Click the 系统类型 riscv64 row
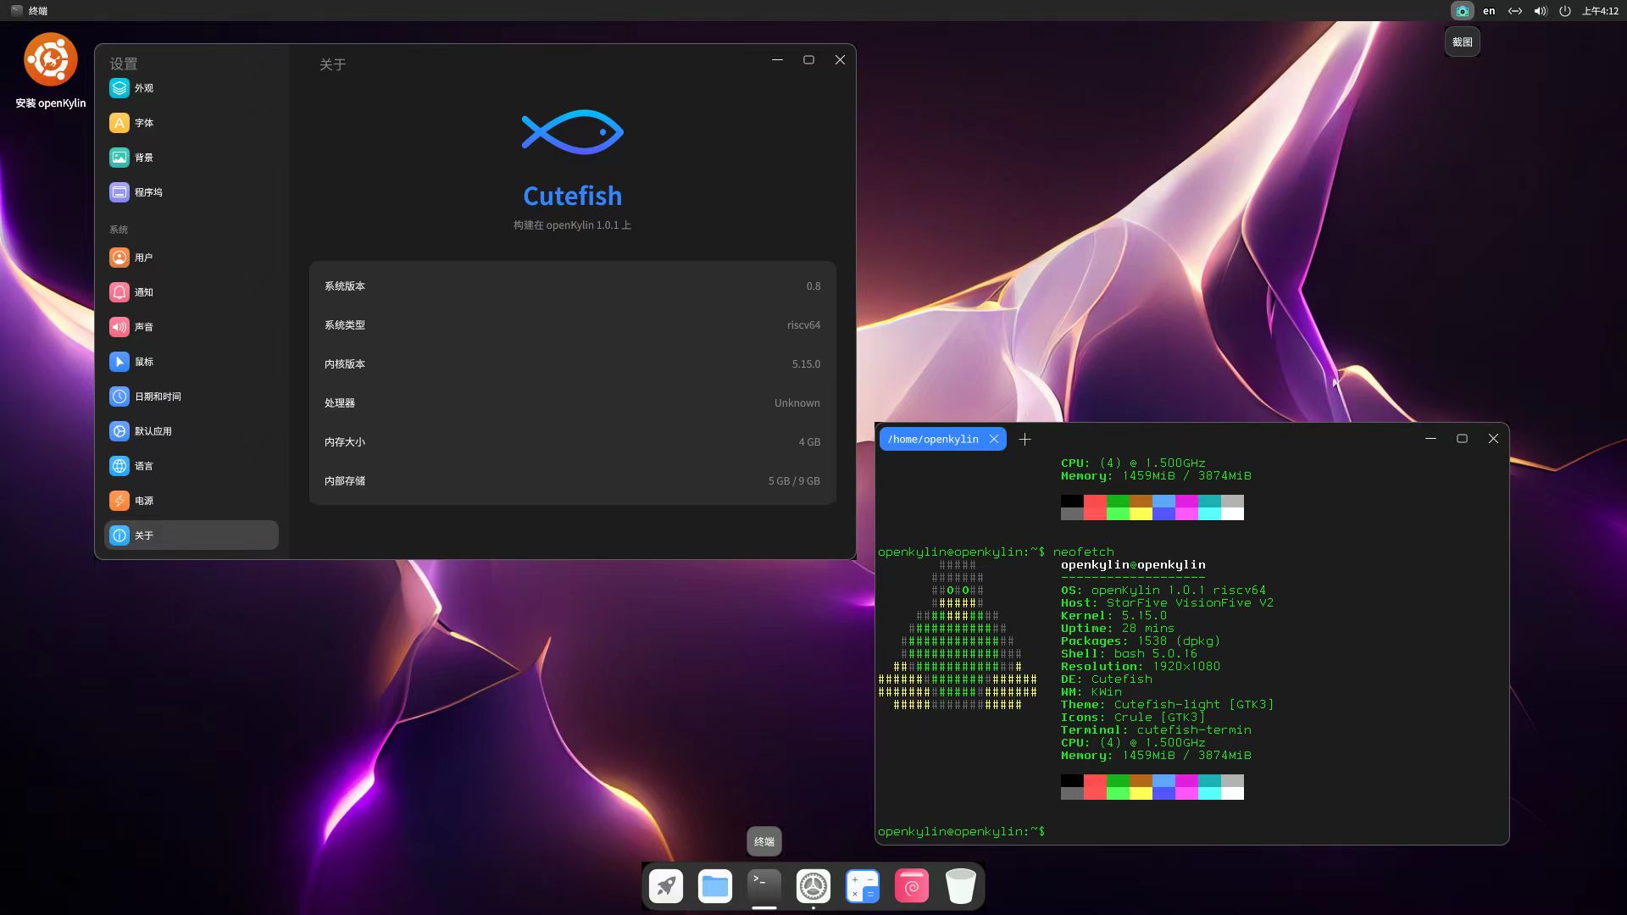The width and height of the screenshot is (1627, 915). 573,325
